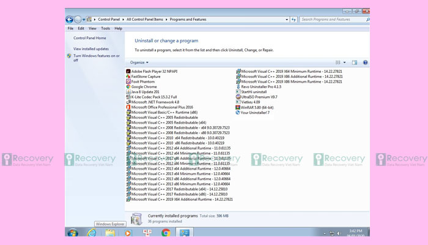Open the View menu
Image resolution: width=428 pixels, height=245 pixels.
click(92, 28)
